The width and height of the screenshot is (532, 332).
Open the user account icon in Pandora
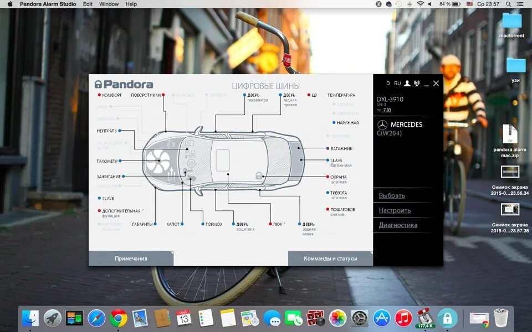[407, 84]
